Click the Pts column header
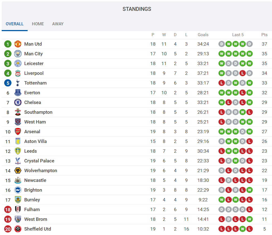 pos(264,35)
